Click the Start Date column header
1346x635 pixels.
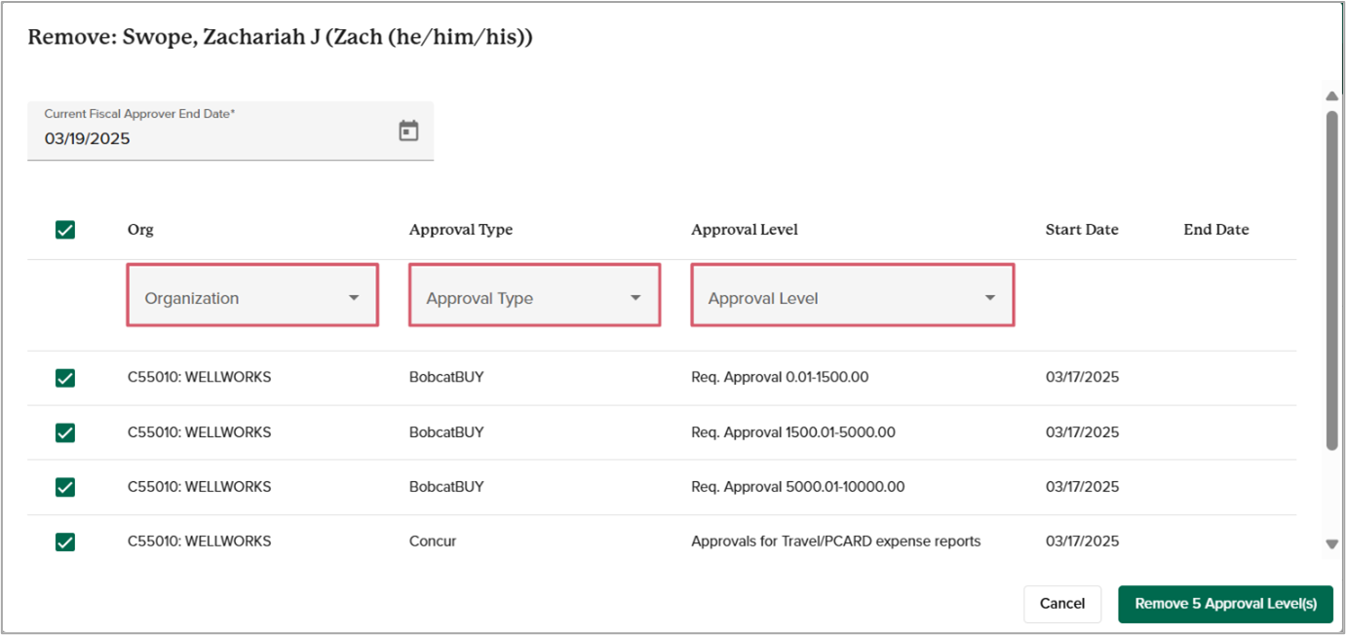(x=1081, y=230)
